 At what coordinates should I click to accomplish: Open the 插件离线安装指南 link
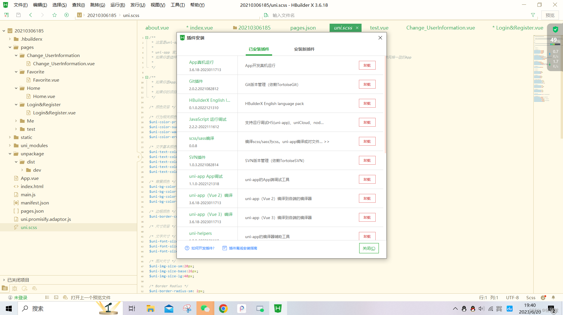click(243, 248)
